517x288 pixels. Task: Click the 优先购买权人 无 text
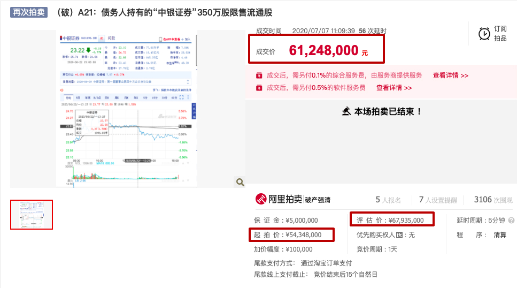pyautogui.click(x=385, y=235)
